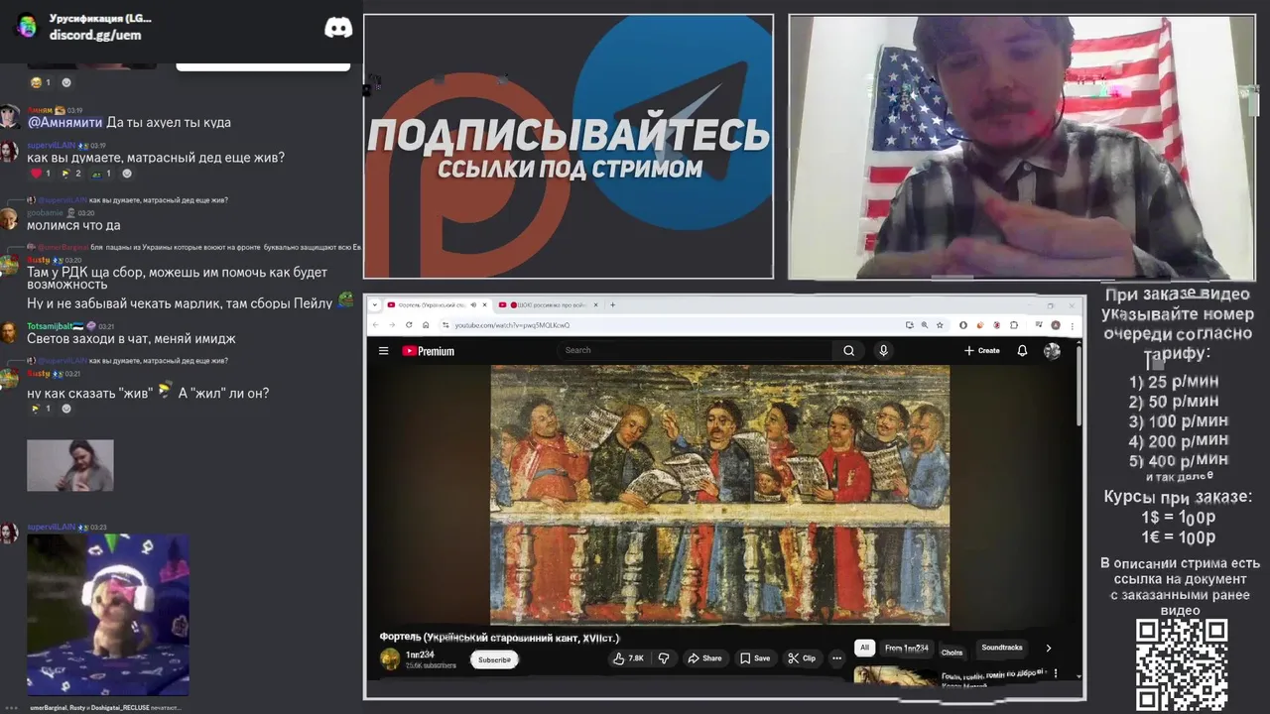Reload the YouTube page
1270x714 pixels.
[409, 324]
